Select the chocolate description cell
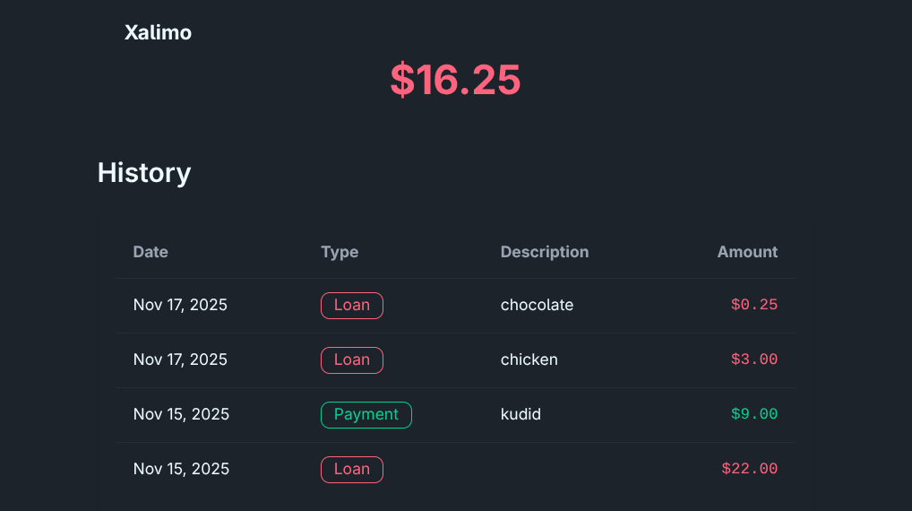The image size is (912, 511). [x=537, y=305]
